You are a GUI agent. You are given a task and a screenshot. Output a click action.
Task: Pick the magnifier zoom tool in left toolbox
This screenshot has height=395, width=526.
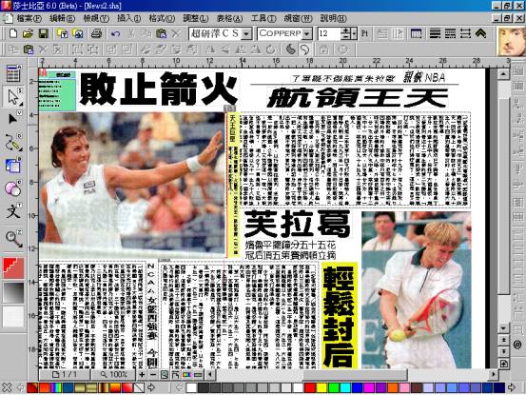pos(13,238)
